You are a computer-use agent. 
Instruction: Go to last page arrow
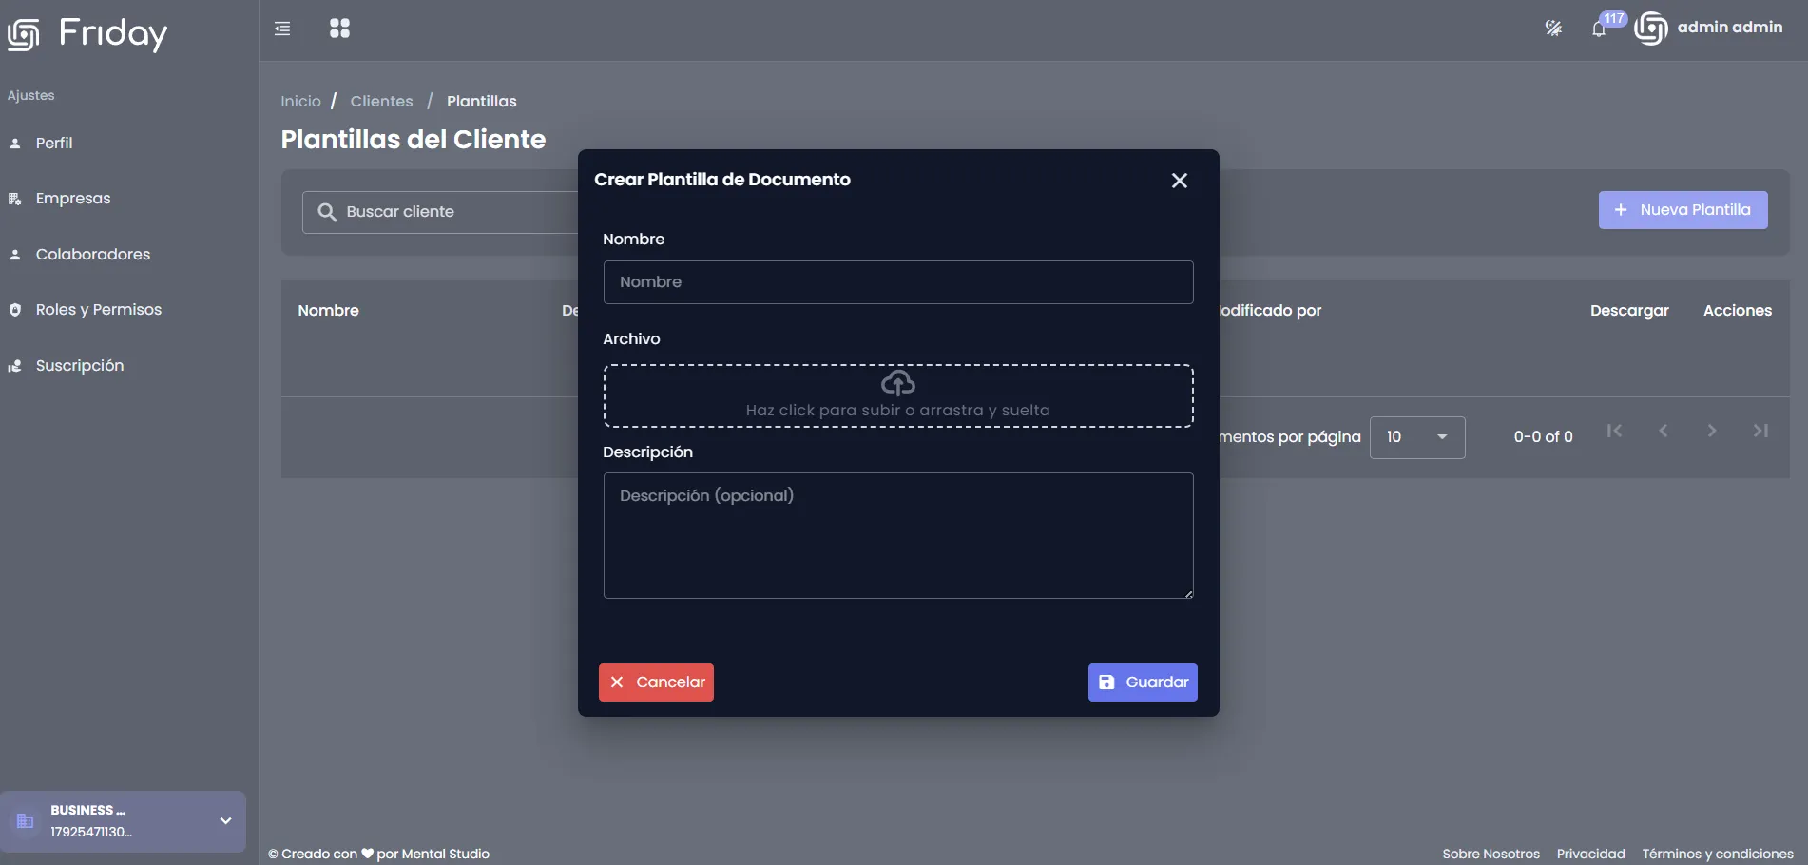tap(1760, 431)
